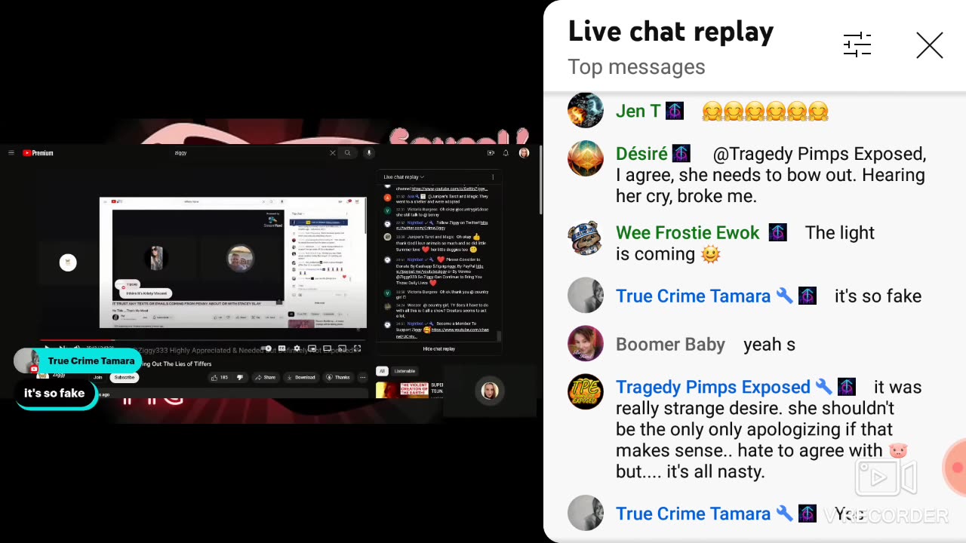Click the voice search microphone icon
The width and height of the screenshot is (966, 543).
pyautogui.click(x=369, y=153)
